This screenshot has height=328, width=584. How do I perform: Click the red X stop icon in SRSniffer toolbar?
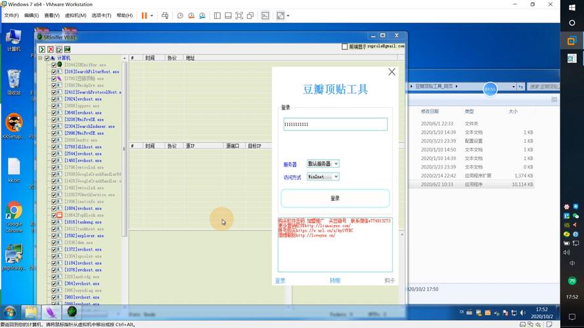(51, 49)
